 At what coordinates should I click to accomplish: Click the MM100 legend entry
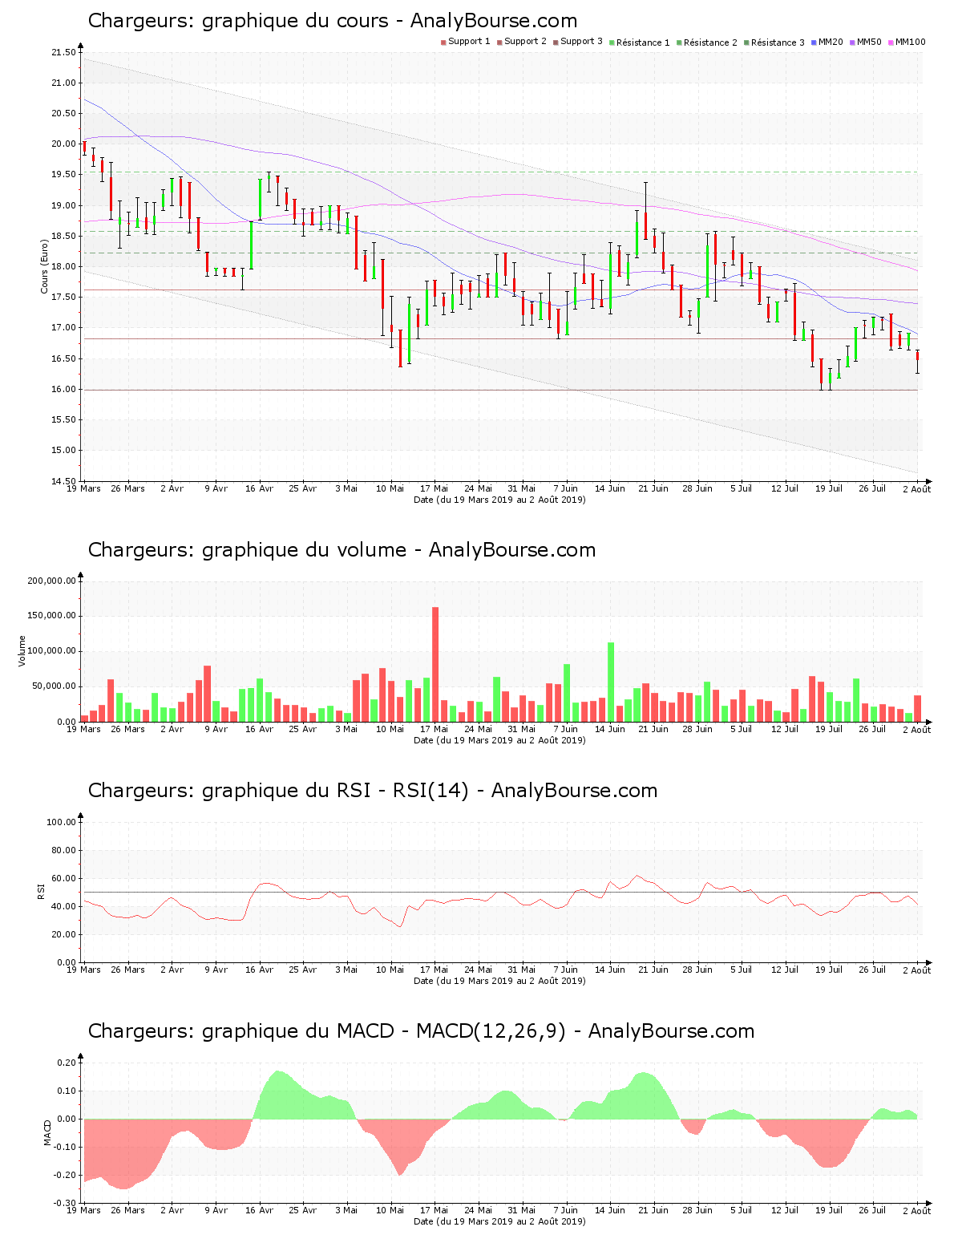[907, 42]
